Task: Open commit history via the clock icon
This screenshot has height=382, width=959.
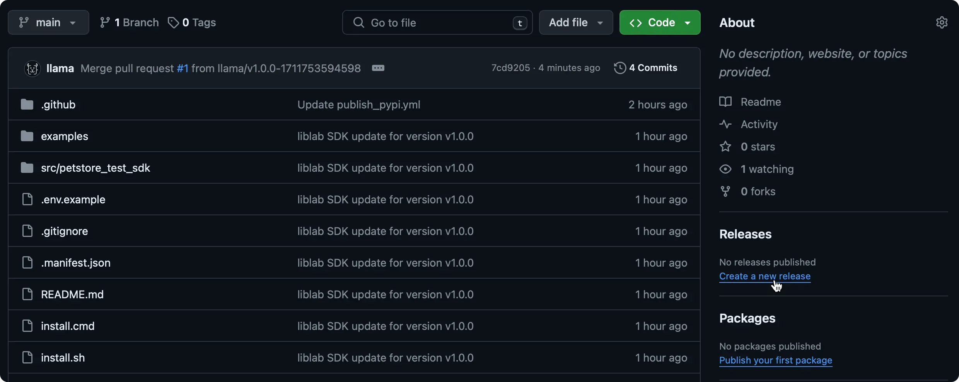Action: 619,68
